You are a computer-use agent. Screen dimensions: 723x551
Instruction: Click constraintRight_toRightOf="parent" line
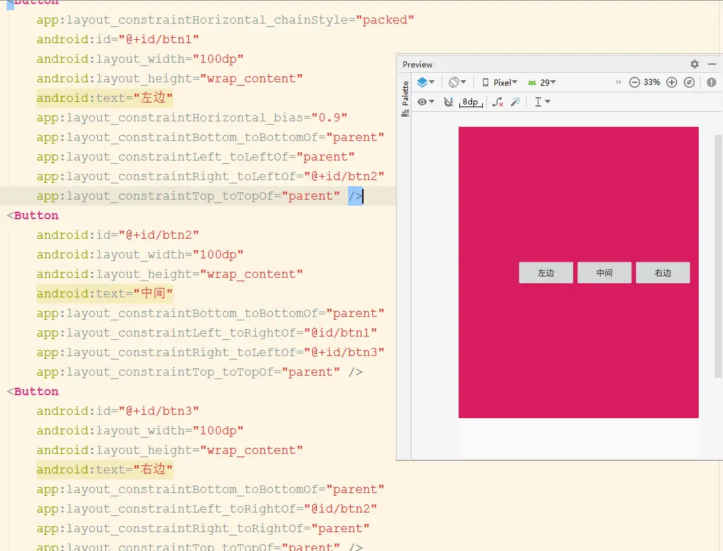point(203,528)
